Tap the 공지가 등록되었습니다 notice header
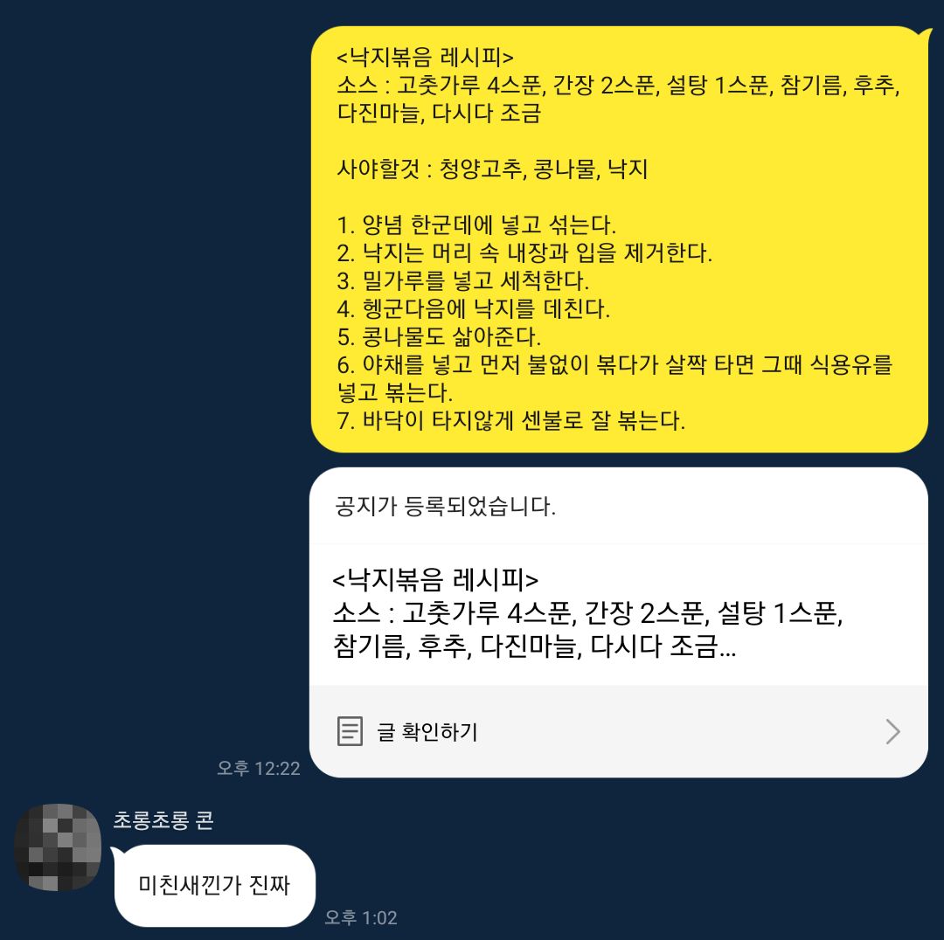The image size is (944, 940). (x=445, y=506)
